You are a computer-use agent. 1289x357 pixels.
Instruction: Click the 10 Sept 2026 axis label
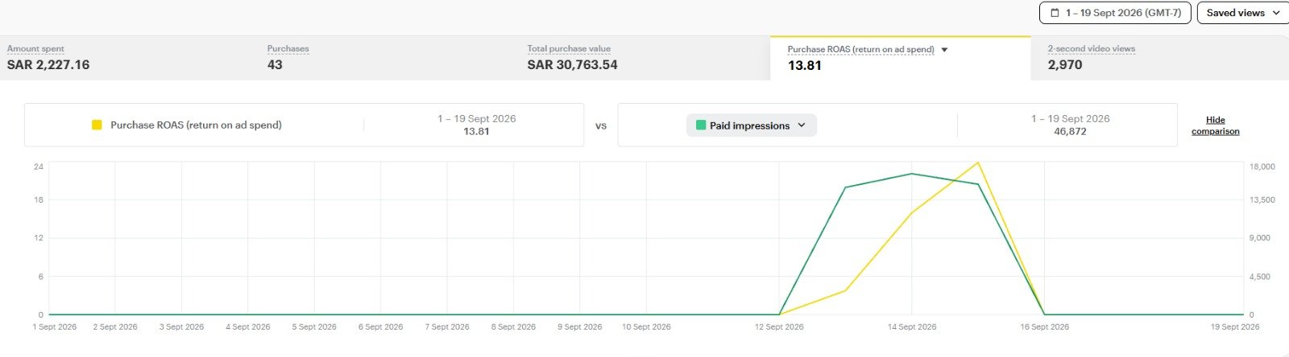(x=646, y=327)
